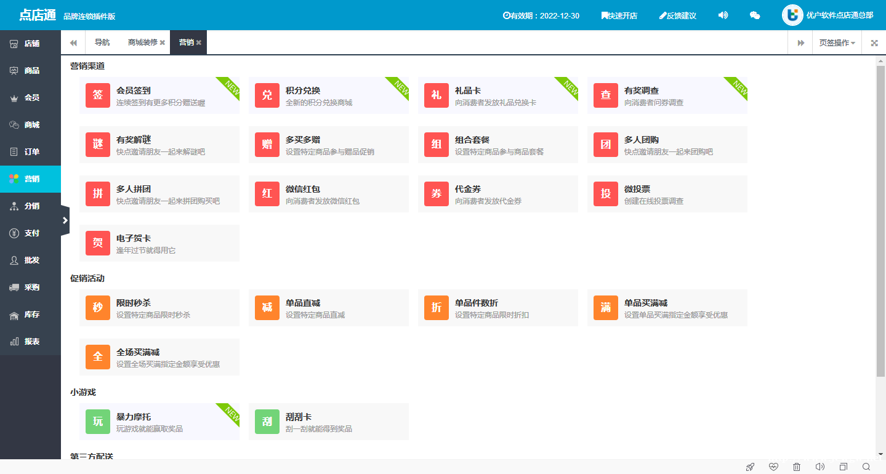Select 会员 in the left sidebar
This screenshot has width=886, height=474.
pos(31,98)
